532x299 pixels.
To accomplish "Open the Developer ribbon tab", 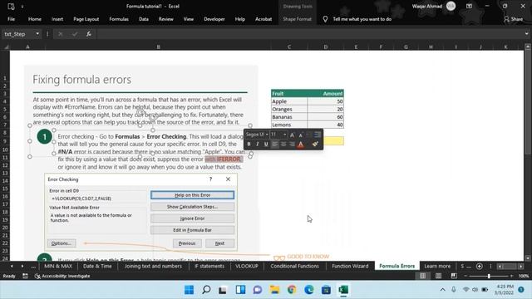I will click(214, 19).
